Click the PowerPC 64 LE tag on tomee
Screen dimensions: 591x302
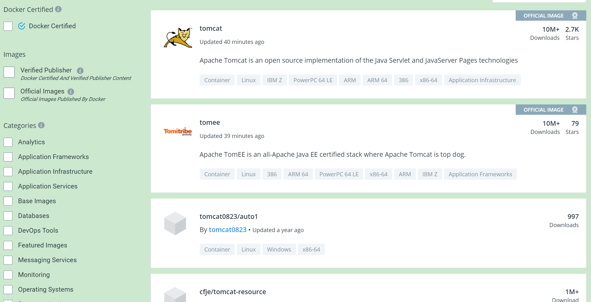(339, 174)
